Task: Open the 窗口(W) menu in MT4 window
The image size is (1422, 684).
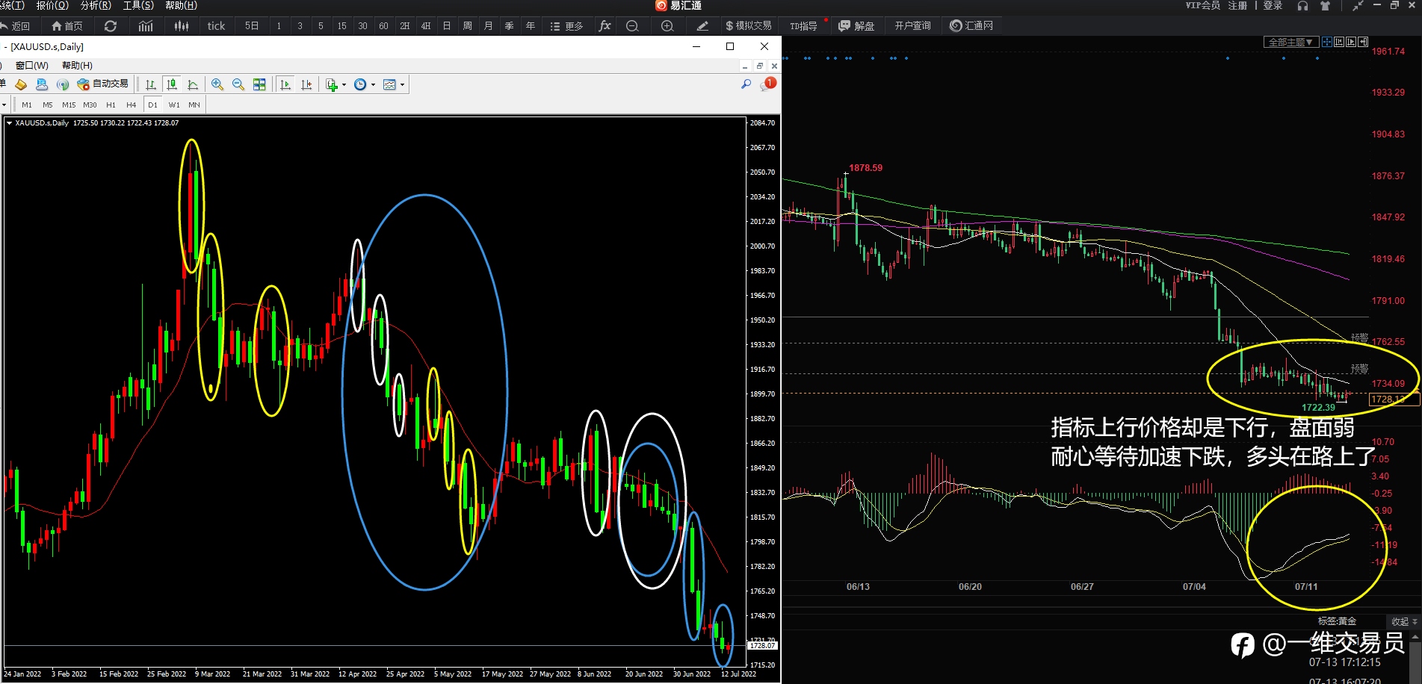Action: [31, 66]
